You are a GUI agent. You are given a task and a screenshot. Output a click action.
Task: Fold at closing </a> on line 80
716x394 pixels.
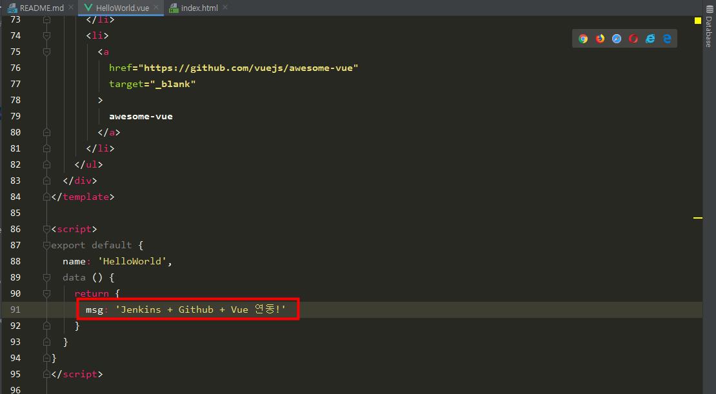(x=46, y=132)
